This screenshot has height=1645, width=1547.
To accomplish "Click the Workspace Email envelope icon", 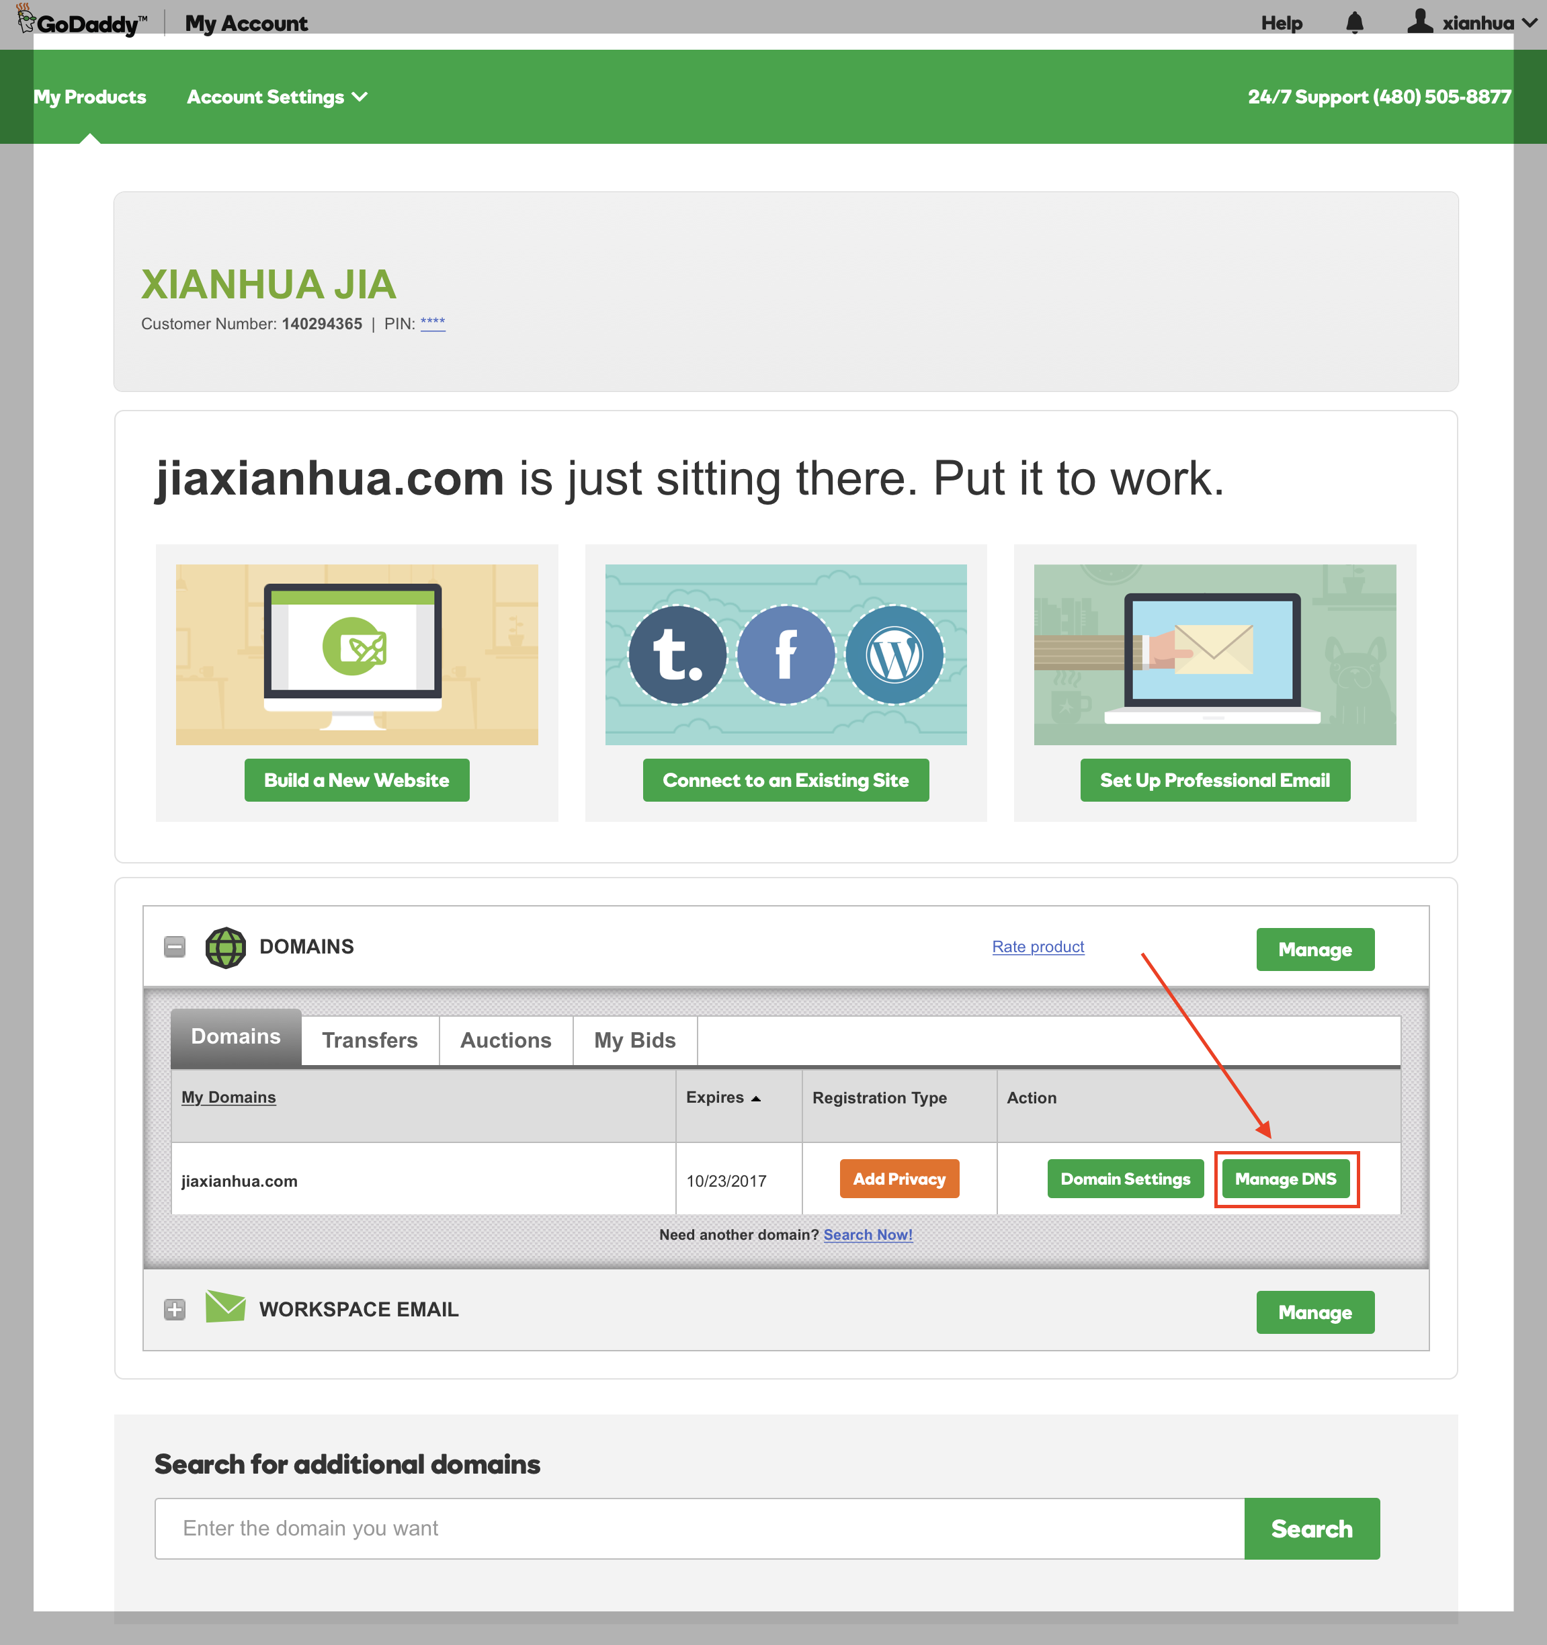I will coord(225,1306).
